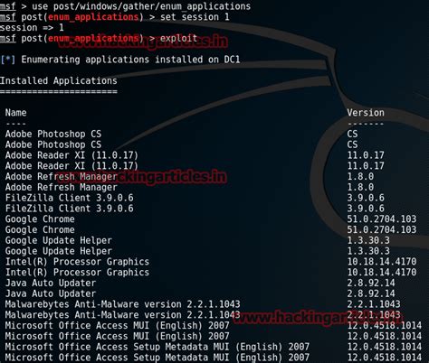Click the first 'Adobe Photoshop CS' name entry
This screenshot has height=363, width=429.
click(53, 134)
